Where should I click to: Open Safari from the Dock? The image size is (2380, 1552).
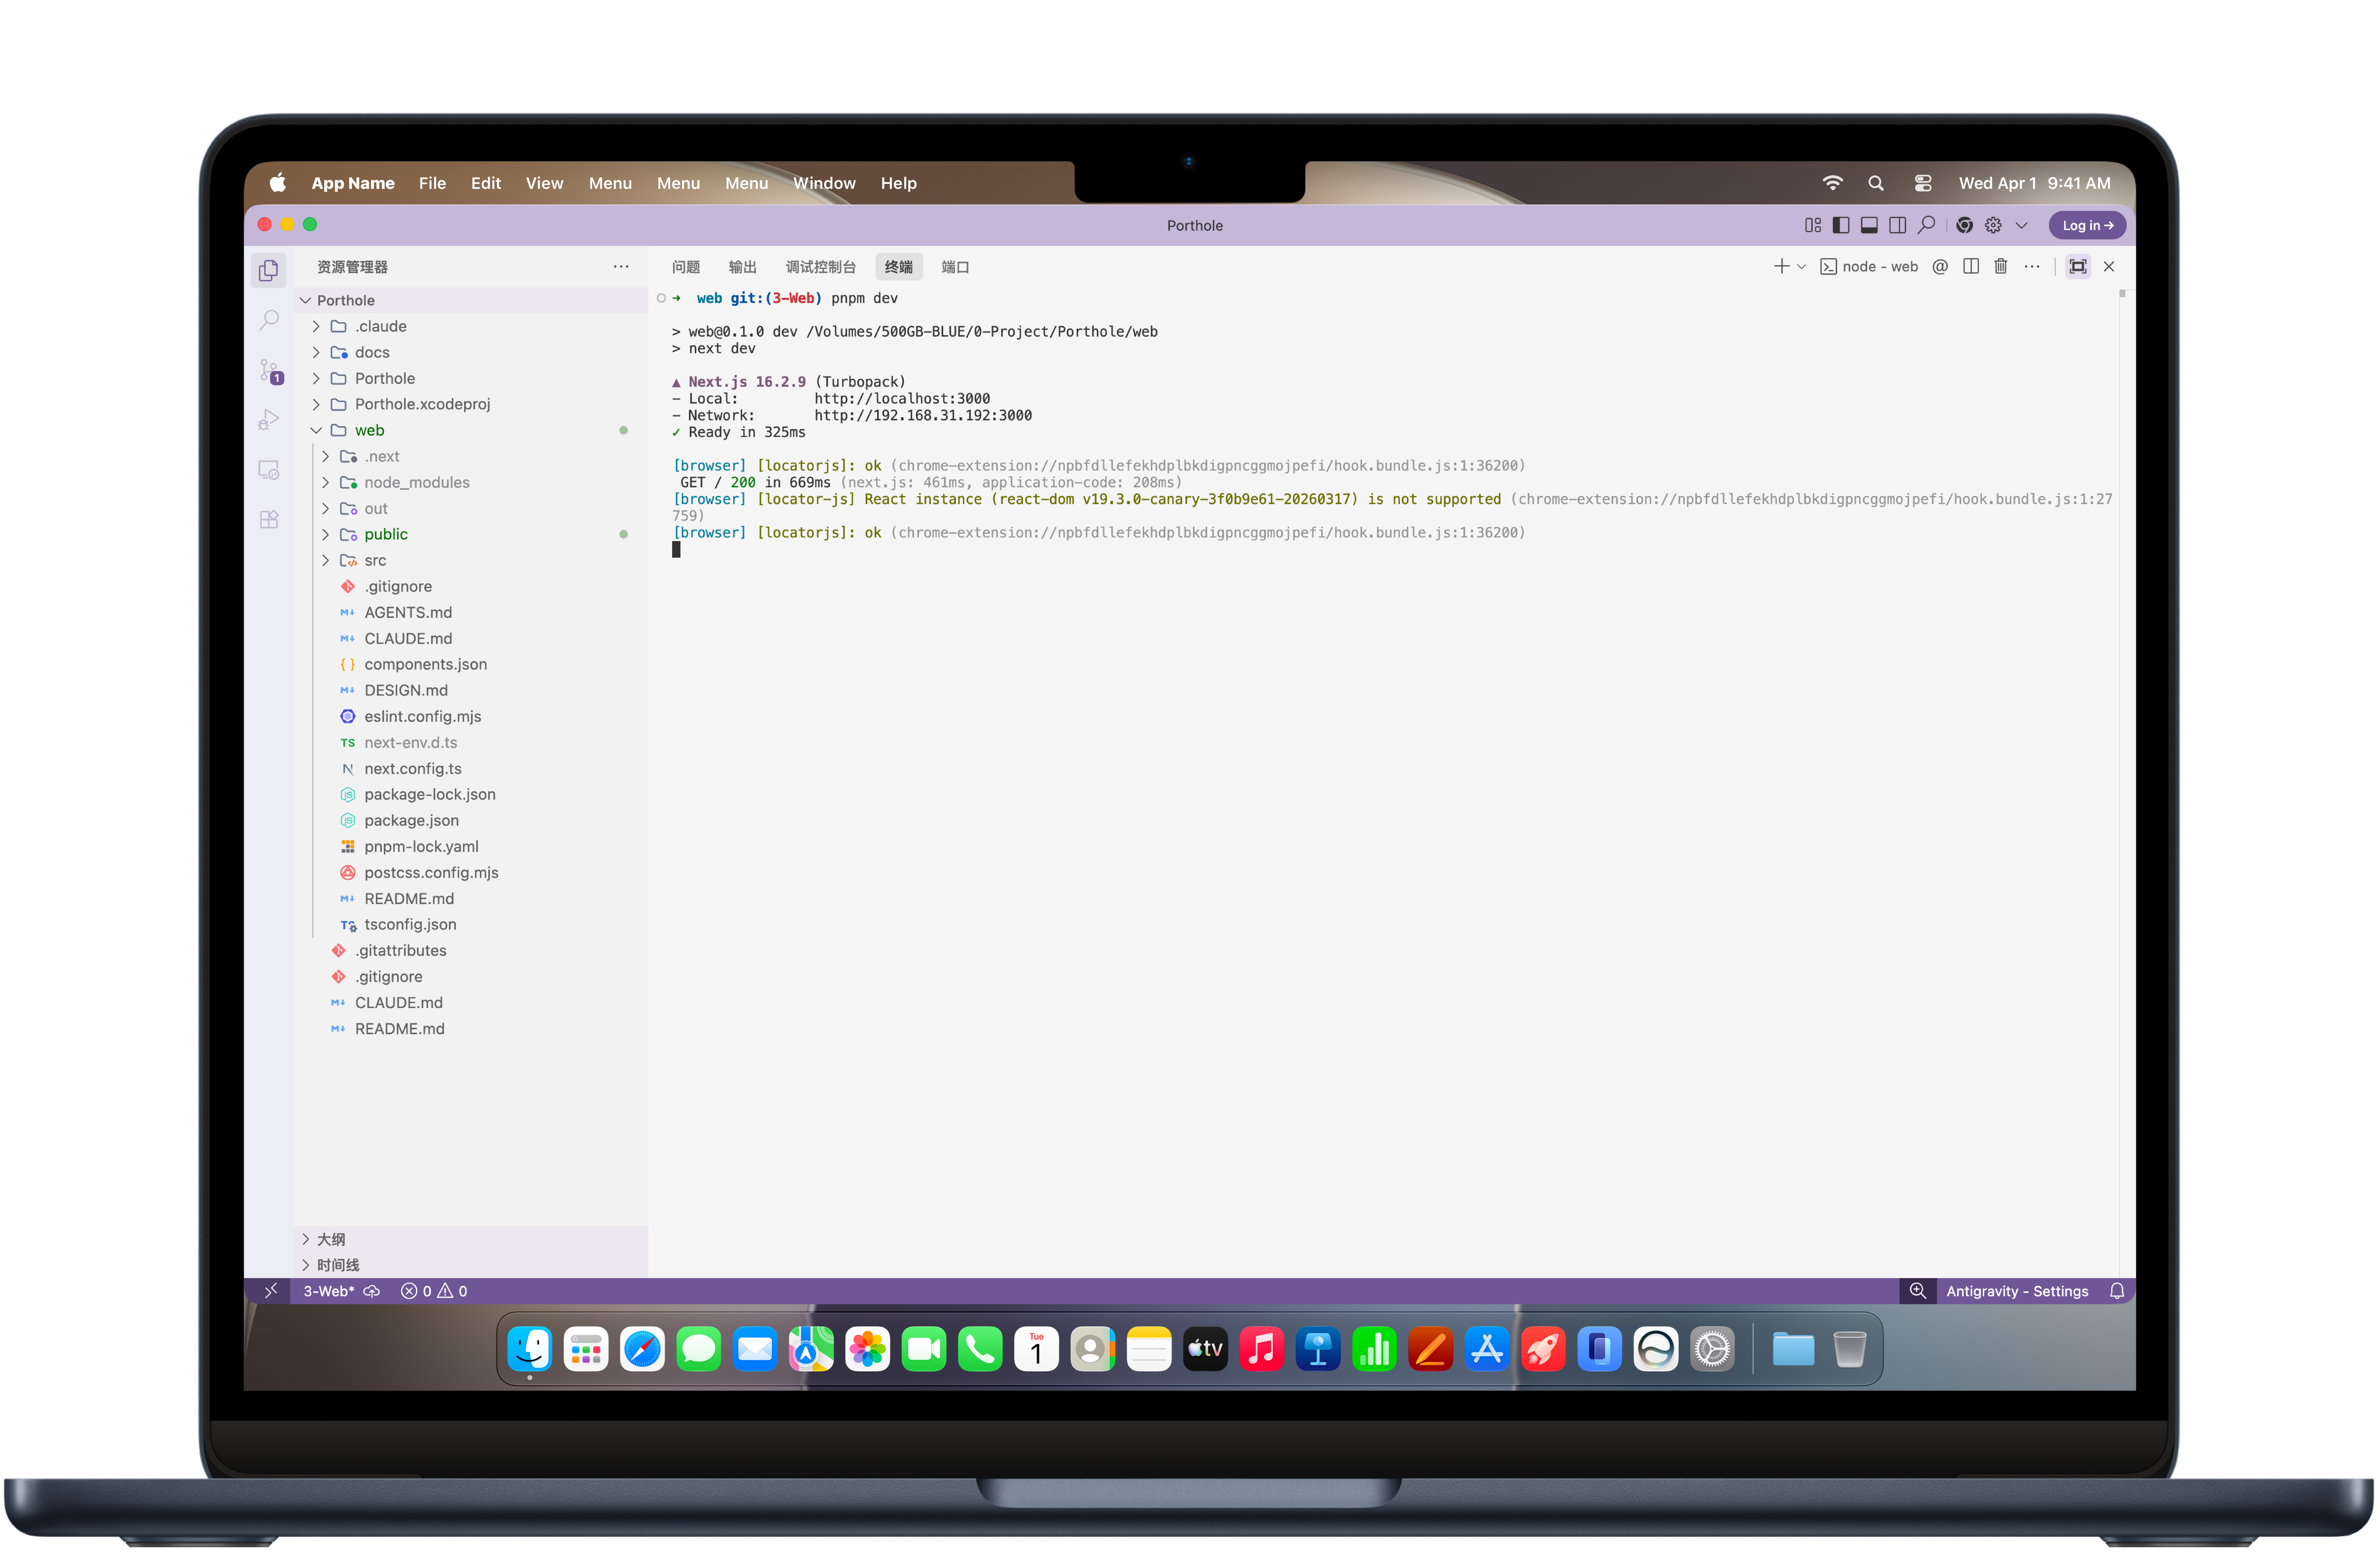pyautogui.click(x=642, y=1350)
